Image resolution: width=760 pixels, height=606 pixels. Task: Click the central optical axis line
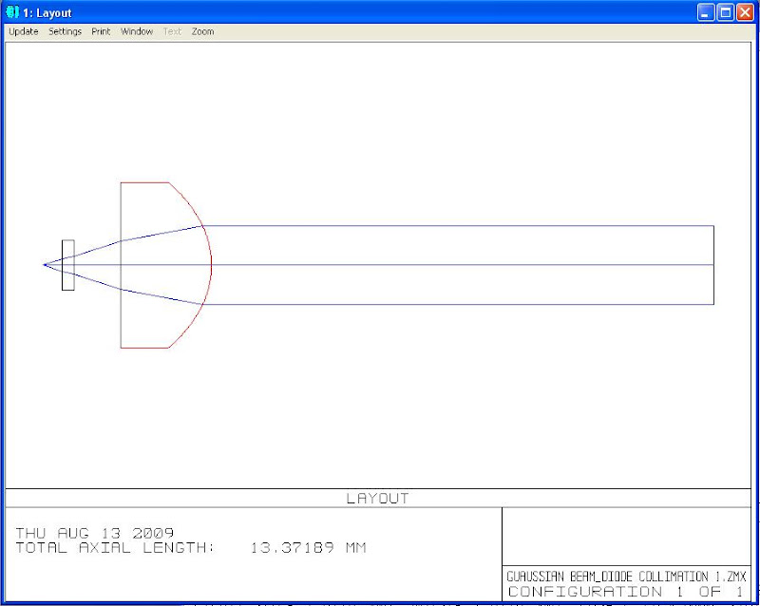click(475, 266)
